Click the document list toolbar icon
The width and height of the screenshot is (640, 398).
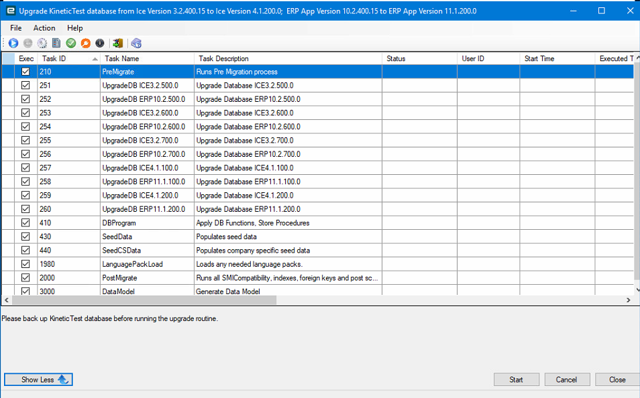56,43
